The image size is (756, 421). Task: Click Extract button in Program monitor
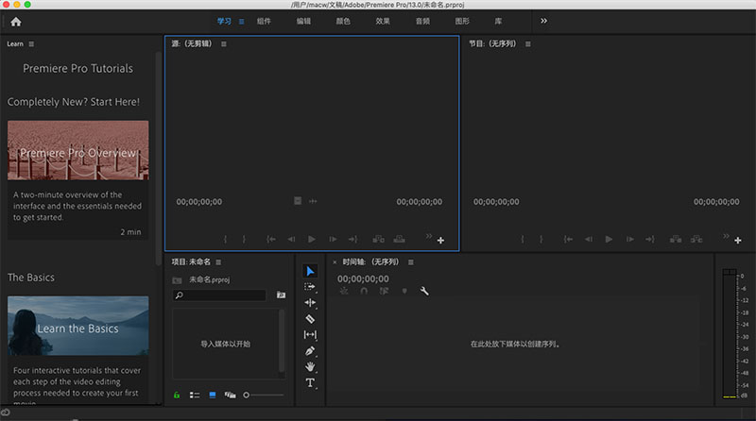696,239
